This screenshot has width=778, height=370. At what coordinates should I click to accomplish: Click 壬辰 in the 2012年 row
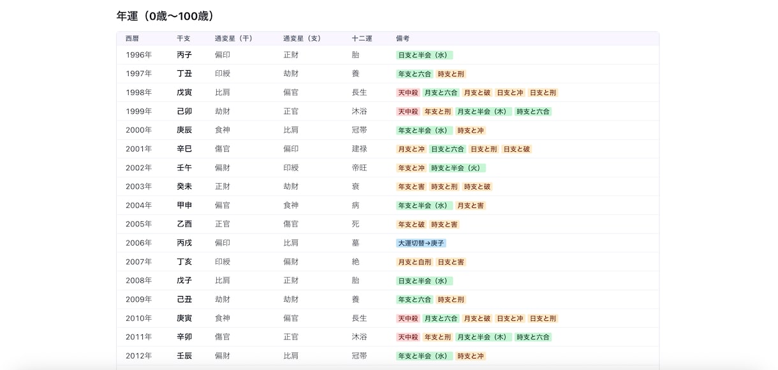184,355
